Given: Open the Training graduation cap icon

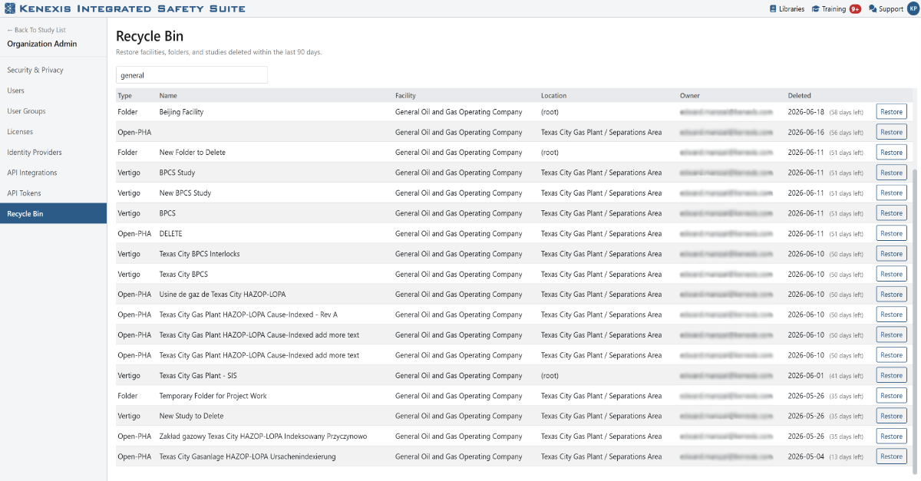Looking at the screenshot, I should click(816, 9).
